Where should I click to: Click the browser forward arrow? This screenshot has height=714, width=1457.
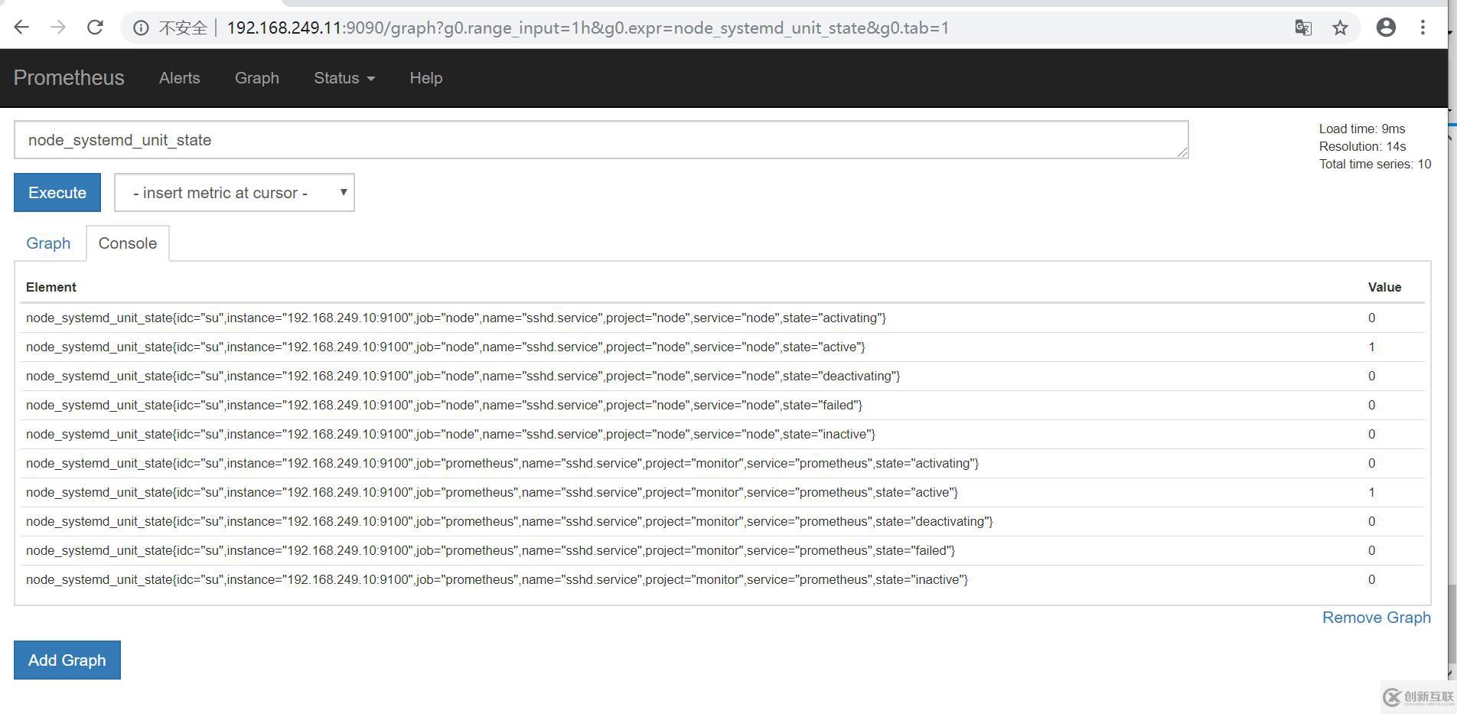(58, 28)
